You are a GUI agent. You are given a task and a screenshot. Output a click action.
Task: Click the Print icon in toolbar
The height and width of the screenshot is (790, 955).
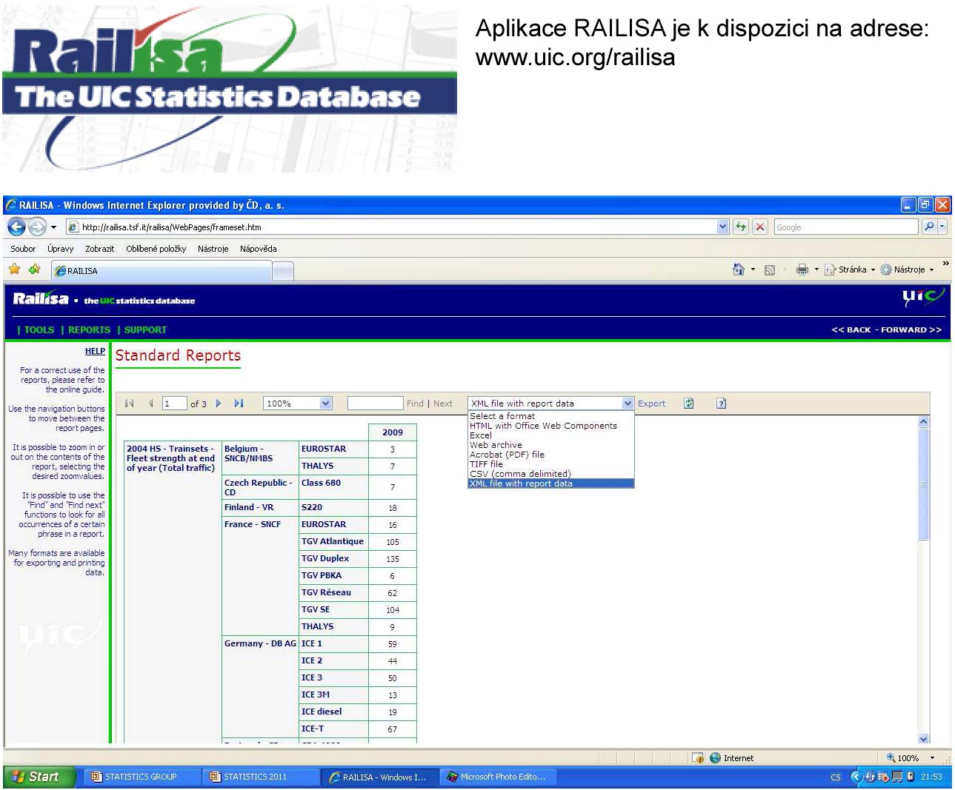[x=802, y=270]
